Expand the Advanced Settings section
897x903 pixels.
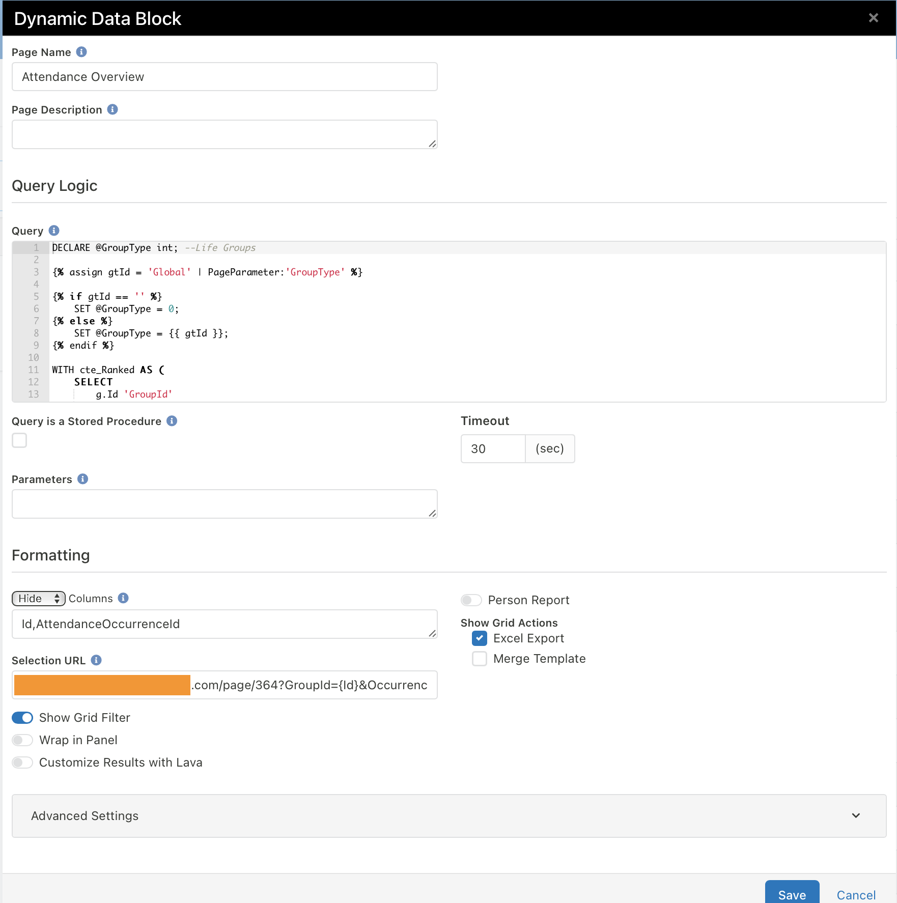[x=449, y=816]
